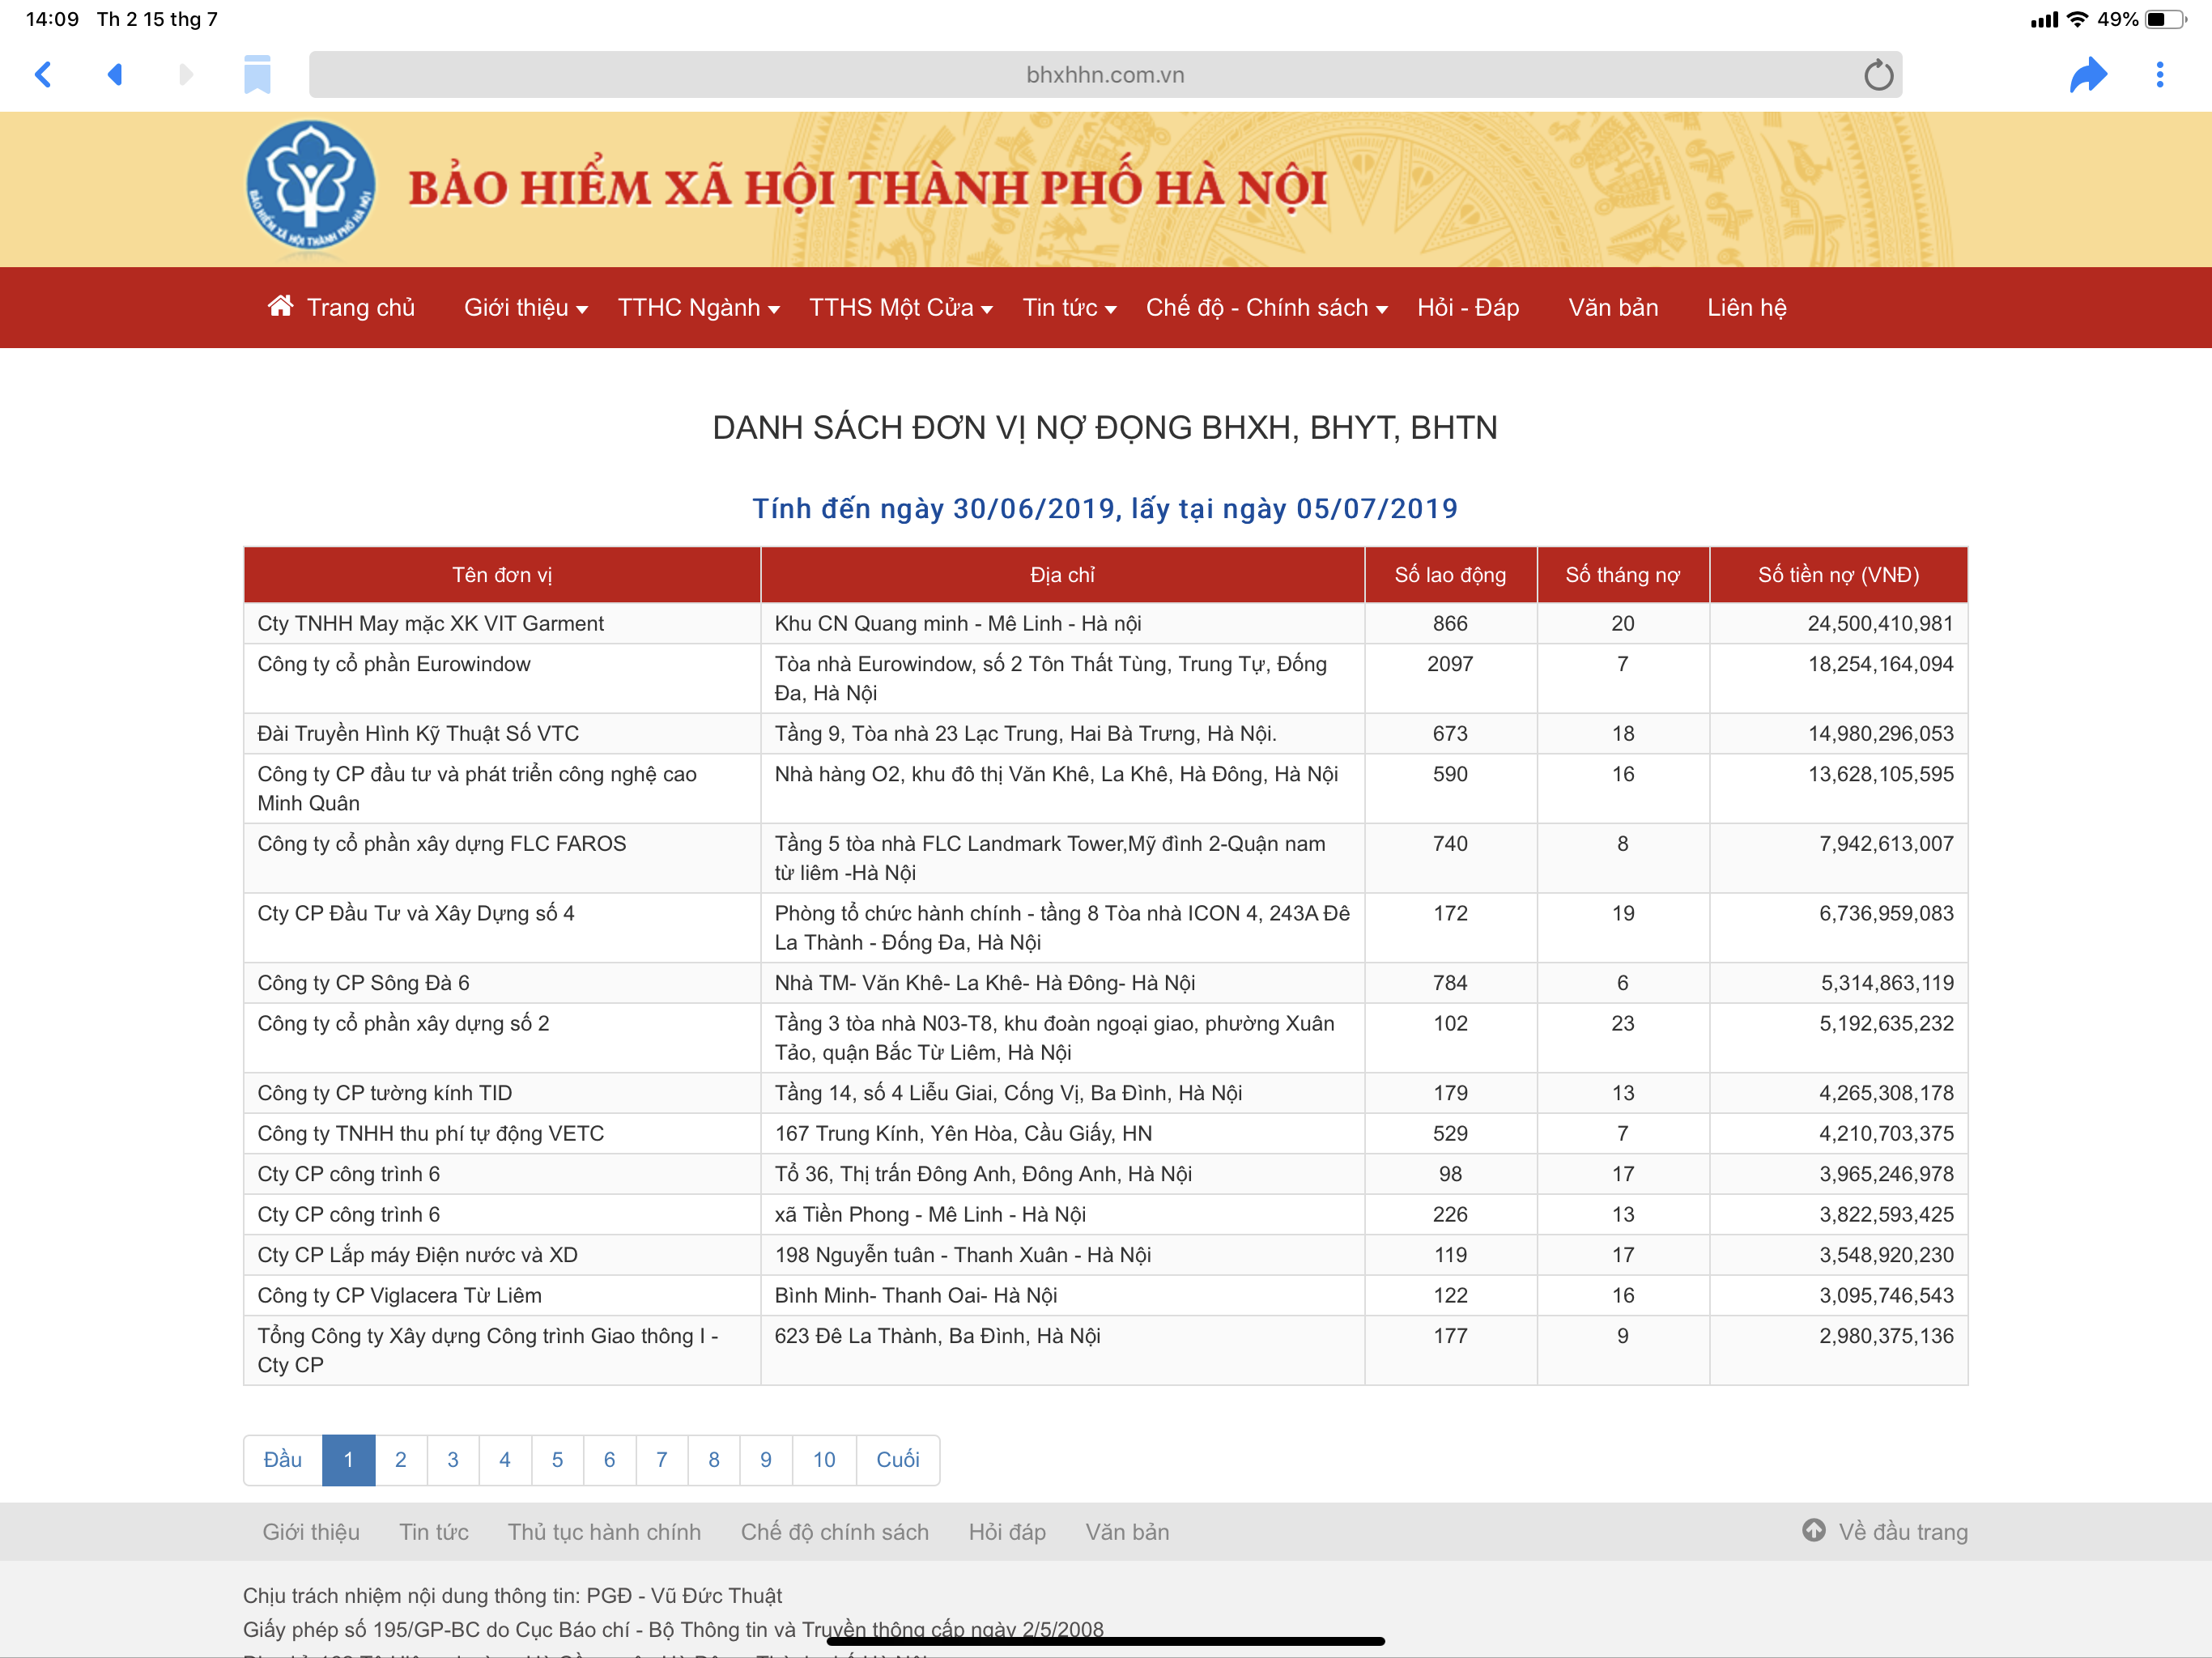The width and height of the screenshot is (2212, 1658).
Task: Go to Trang chủ via the home icon
Action: pyautogui.click(x=281, y=306)
